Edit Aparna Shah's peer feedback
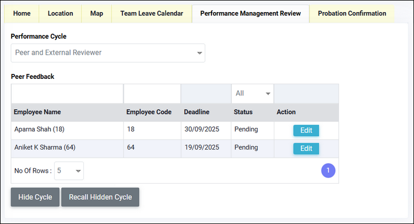Image resolution: width=414 pixels, height=224 pixels. (x=306, y=131)
